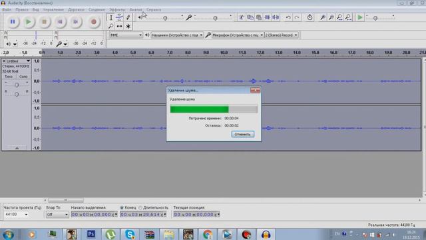The image size is (426, 240).
Task: Adjust the track gain slider
Action: point(17,85)
